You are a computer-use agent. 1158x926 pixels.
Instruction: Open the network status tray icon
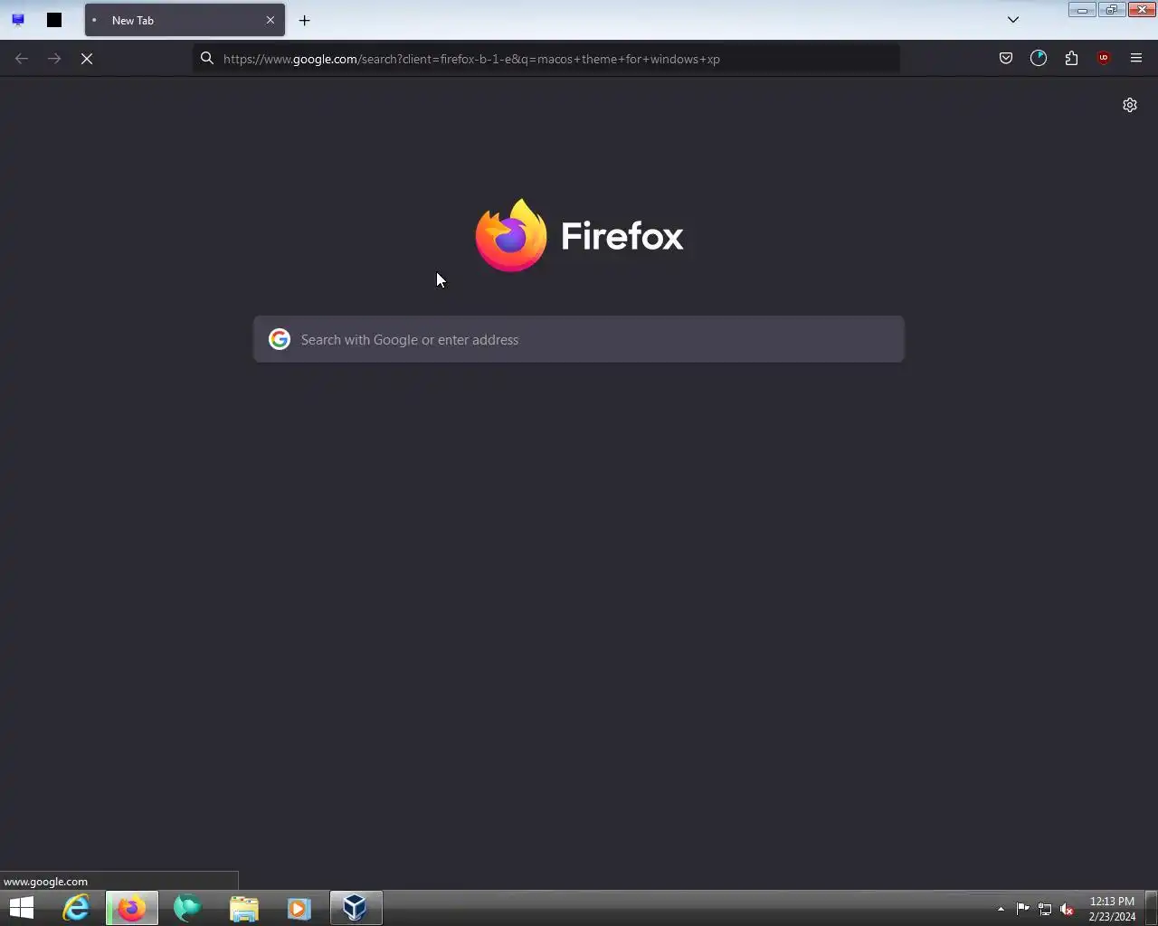1045,909
